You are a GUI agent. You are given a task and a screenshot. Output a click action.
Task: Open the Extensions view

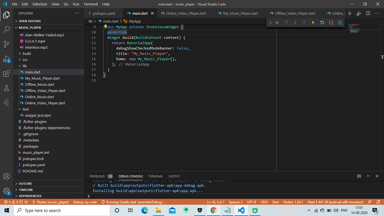tap(7, 73)
